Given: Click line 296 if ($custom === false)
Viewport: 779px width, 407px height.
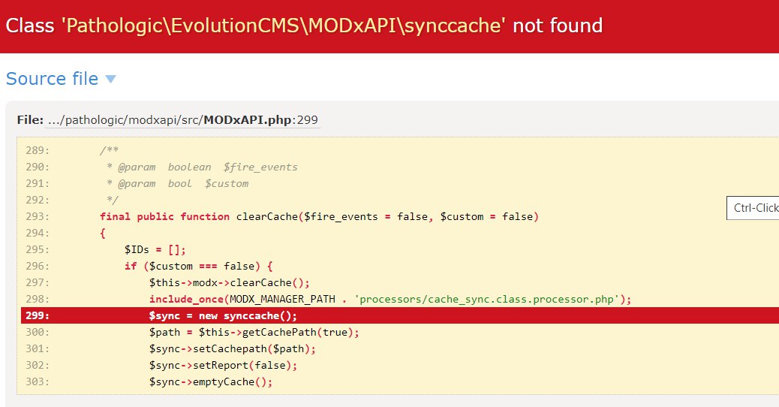Looking at the screenshot, I should tap(198, 267).
